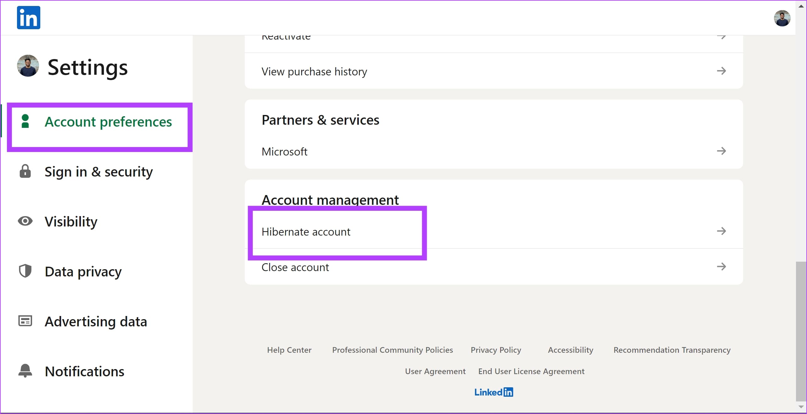The height and width of the screenshot is (414, 807).
Task: Click the Help Center link
Action: point(290,350)
